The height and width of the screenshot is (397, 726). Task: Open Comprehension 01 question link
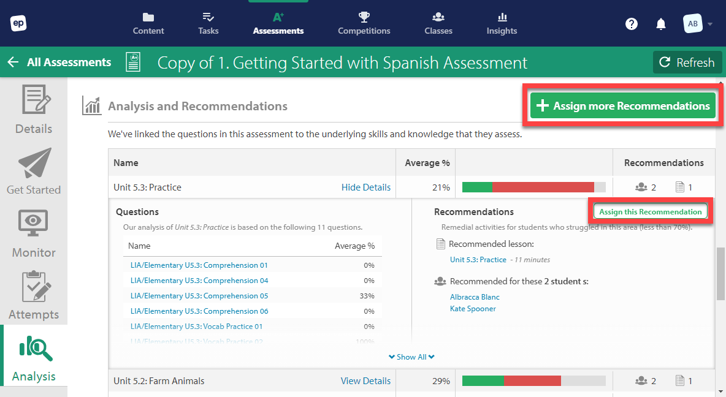coord(199,265)
